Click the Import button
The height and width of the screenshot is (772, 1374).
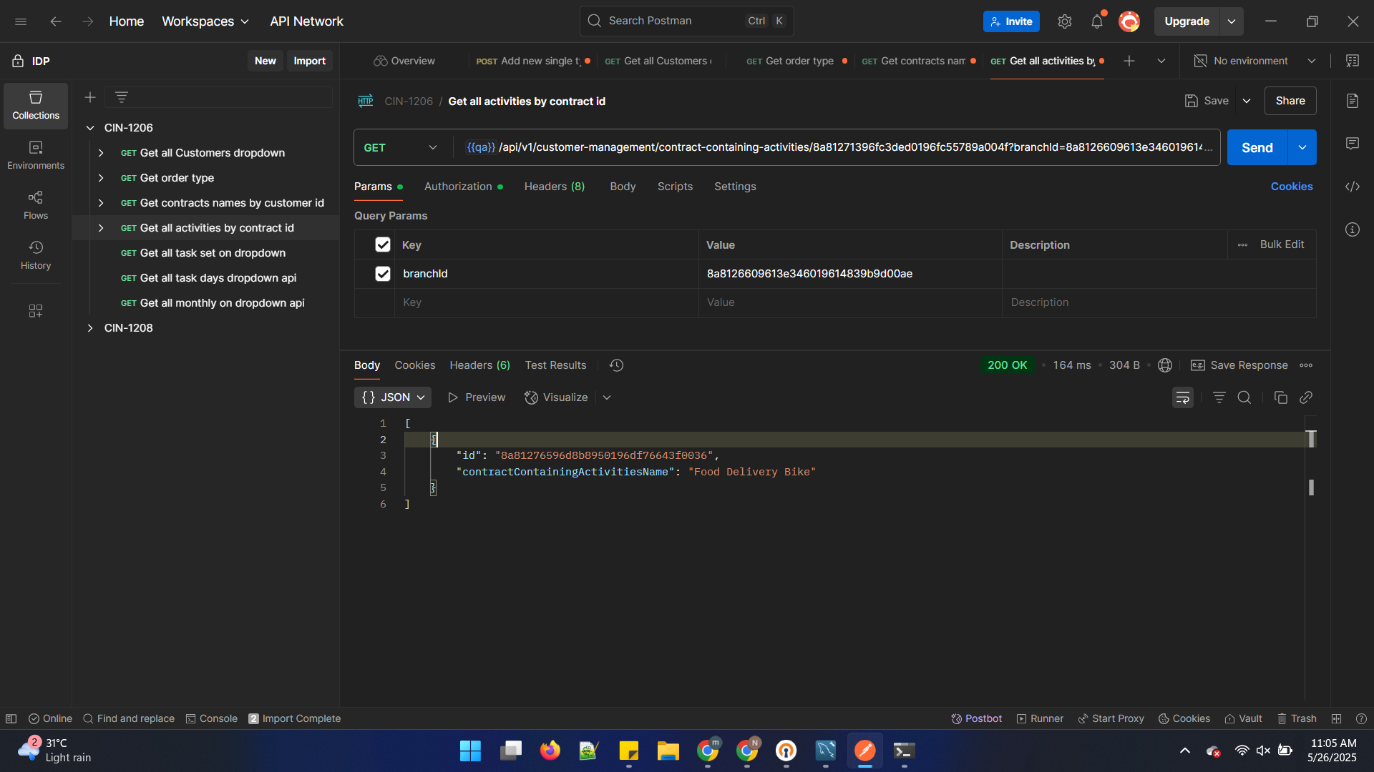pyautogui.click(x=309, y=61)
